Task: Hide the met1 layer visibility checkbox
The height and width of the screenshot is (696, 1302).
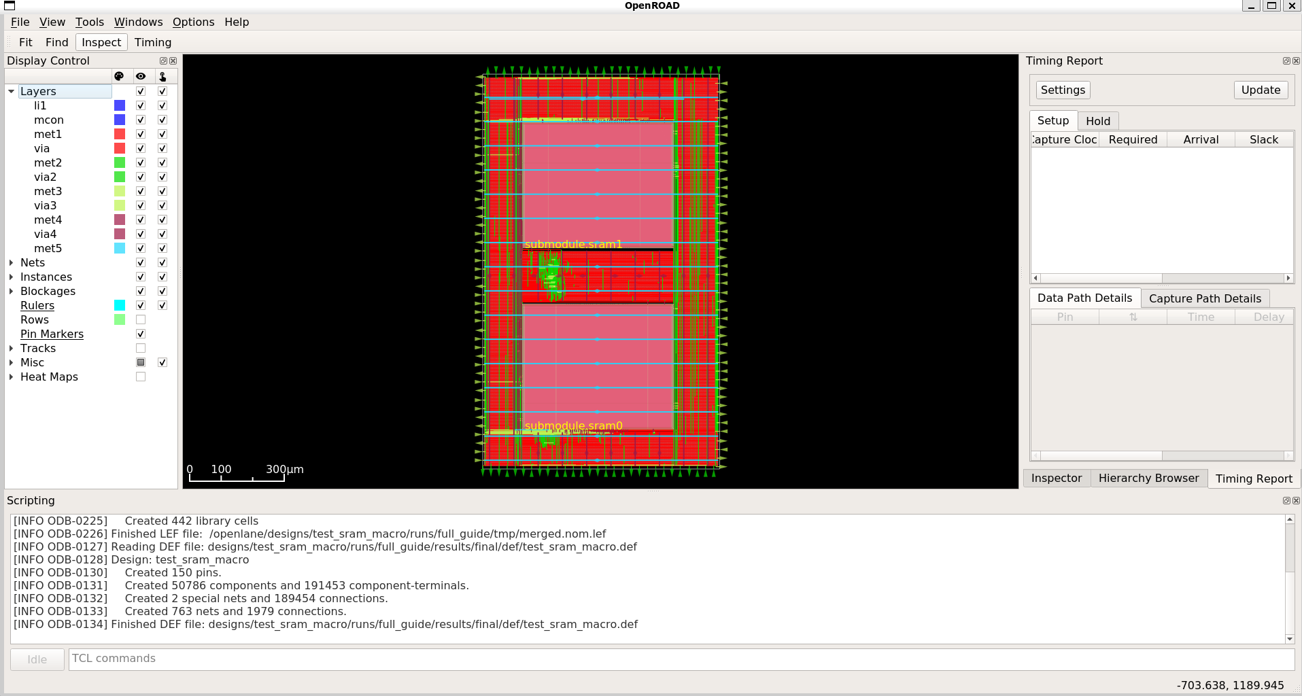Action: 141,134
